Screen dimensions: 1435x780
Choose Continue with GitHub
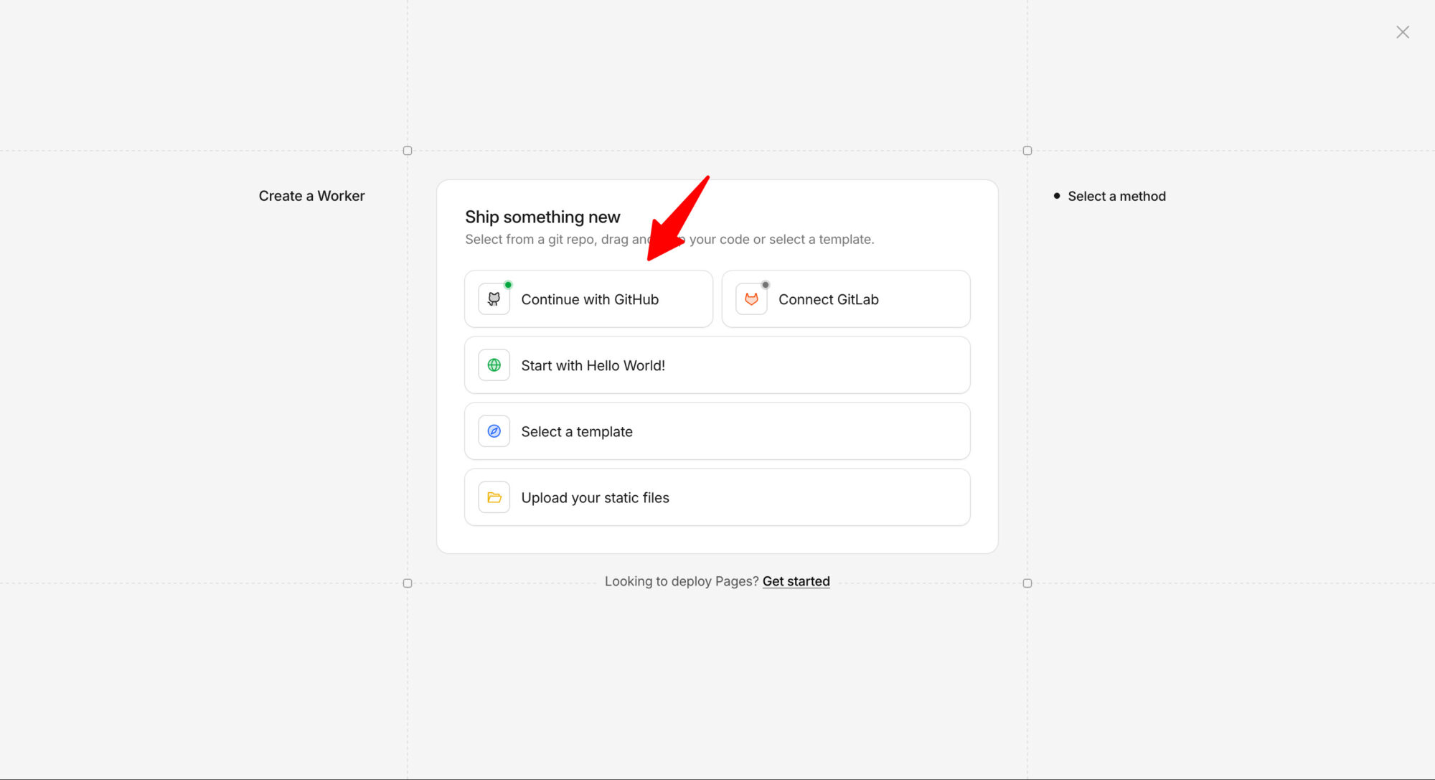[590, 299]
